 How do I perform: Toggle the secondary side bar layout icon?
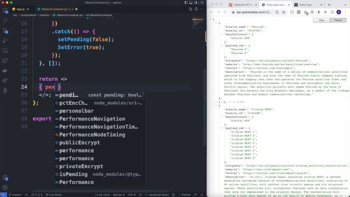pyautogui.click(x=196, y=3)
